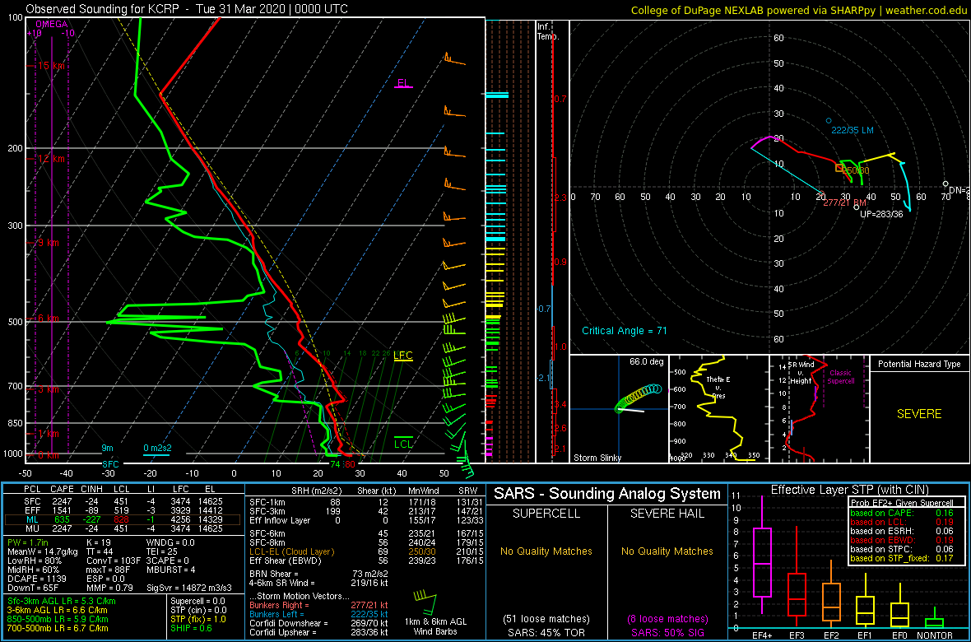Click the SR Wind v. Height inset plot
Screen dimensions: 971x642
(819, 409)
